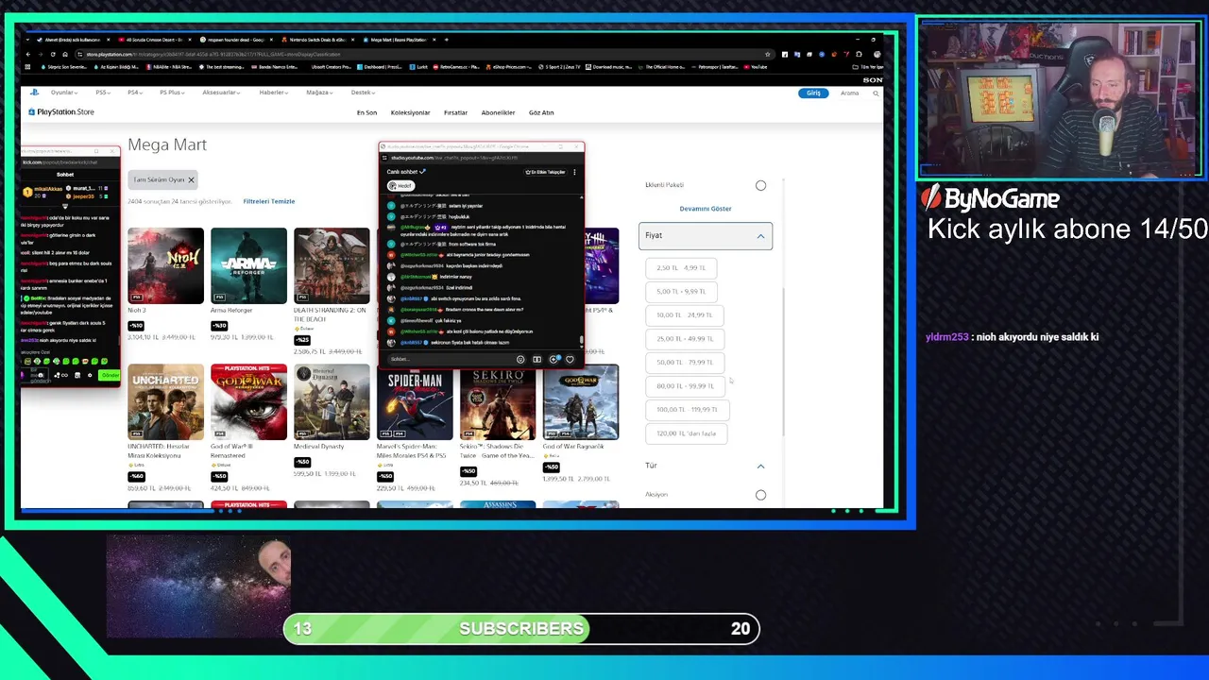Open the Kick chat settings gear icon
Screen dimensions: 1209x680
click(90, 375)
